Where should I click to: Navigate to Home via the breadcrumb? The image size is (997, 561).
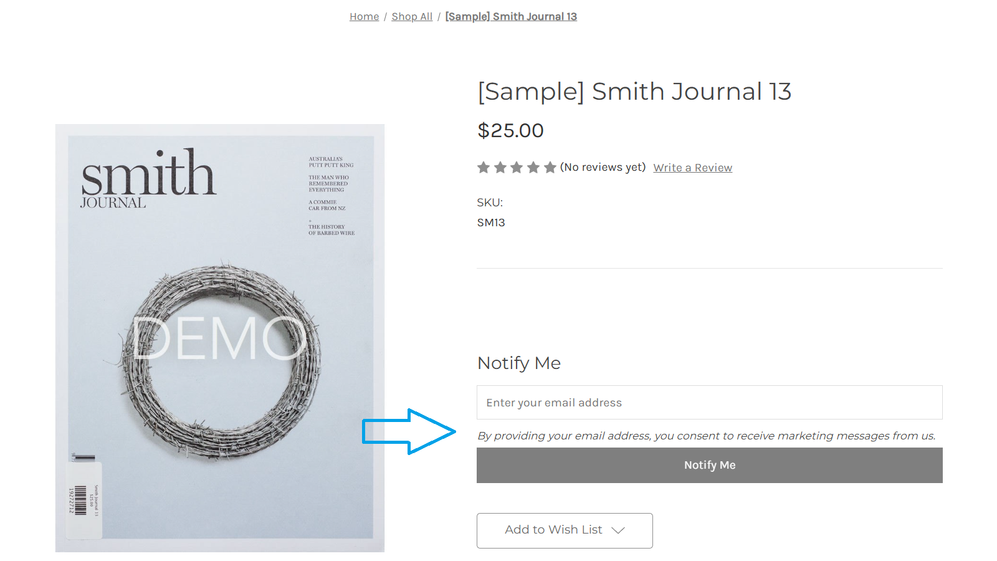(364, 16)
